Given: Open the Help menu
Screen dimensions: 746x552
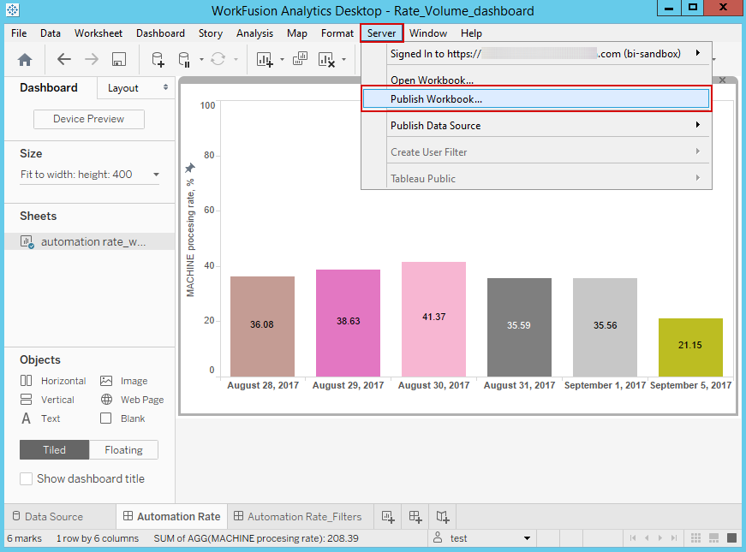Looking at the screenshot, I should tap(471, 33).
